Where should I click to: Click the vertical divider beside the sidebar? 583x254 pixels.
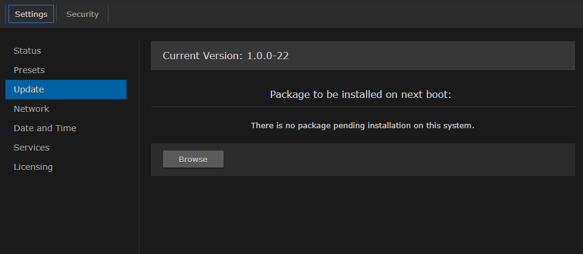click(x=139, y=145)
